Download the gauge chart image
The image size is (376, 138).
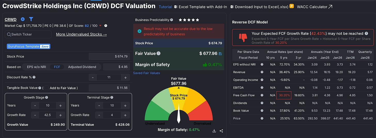214,131
